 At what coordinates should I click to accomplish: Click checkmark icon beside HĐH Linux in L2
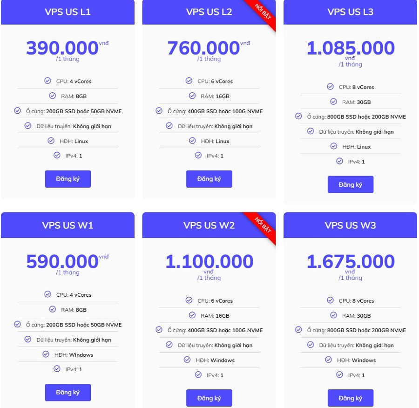192,141
